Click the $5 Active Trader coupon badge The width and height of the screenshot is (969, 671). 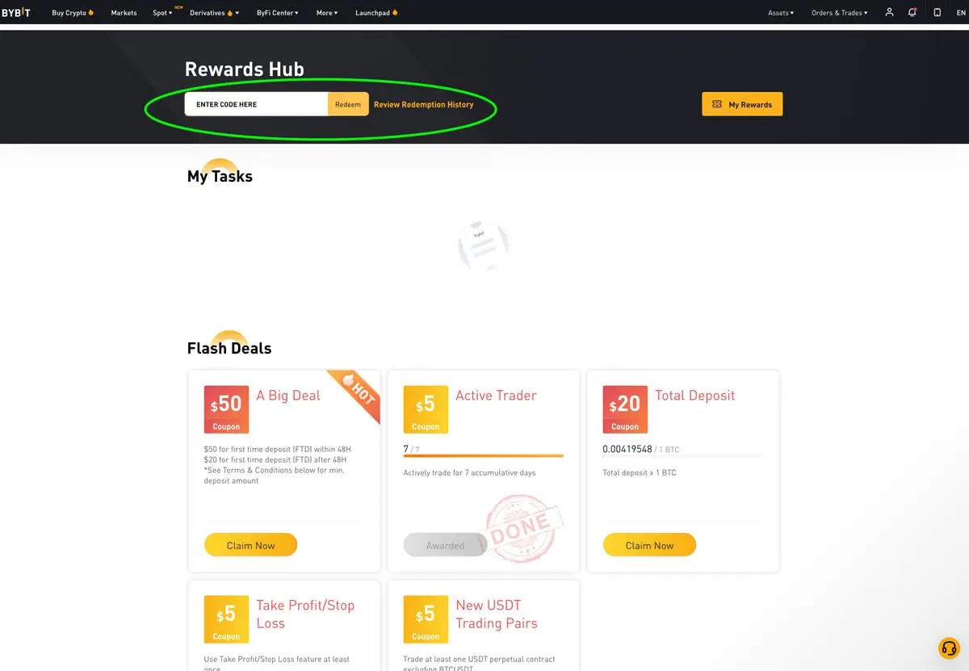[x=426, y=409]
